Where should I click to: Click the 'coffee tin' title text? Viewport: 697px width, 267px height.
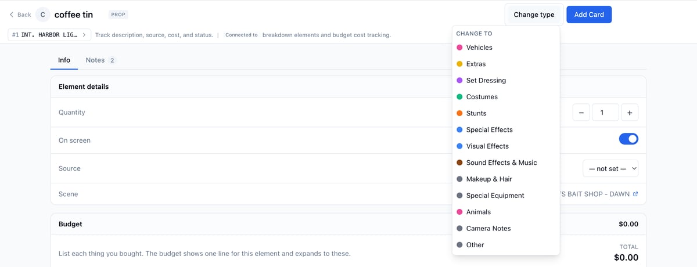tap(74, 15)
